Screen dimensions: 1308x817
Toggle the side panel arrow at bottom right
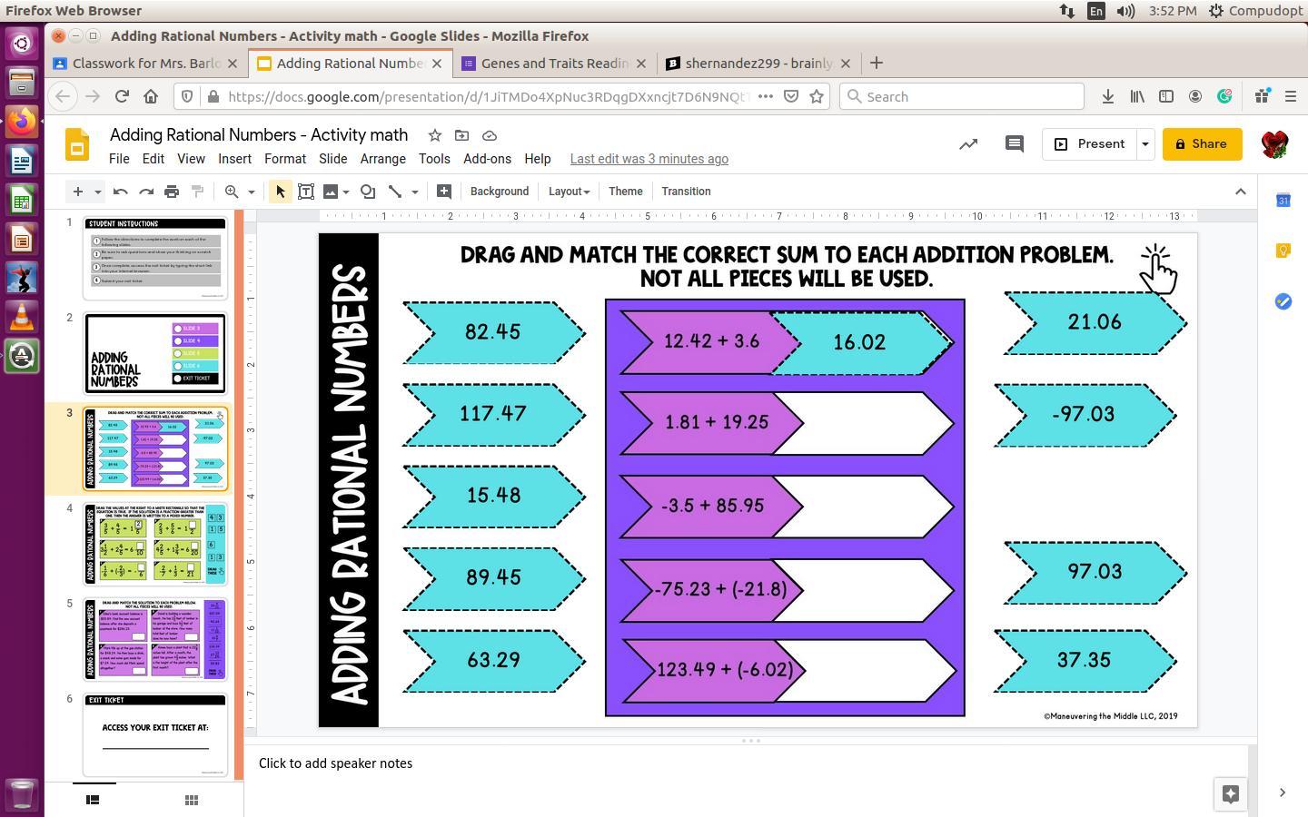click(1282, 792)
